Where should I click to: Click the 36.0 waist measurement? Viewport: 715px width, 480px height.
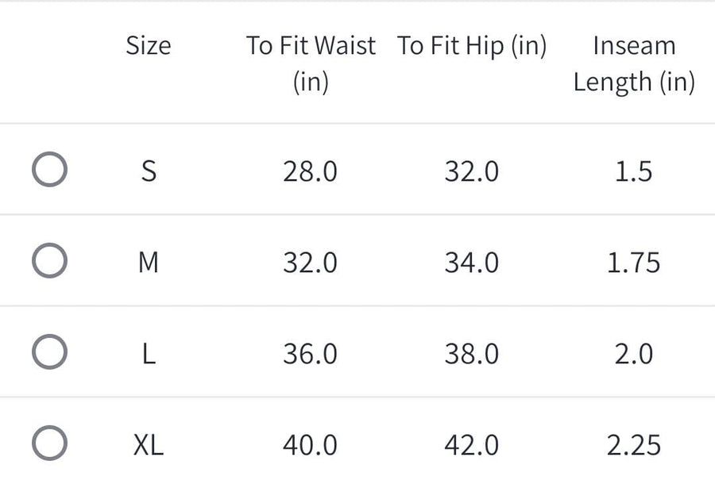[310, 354]
